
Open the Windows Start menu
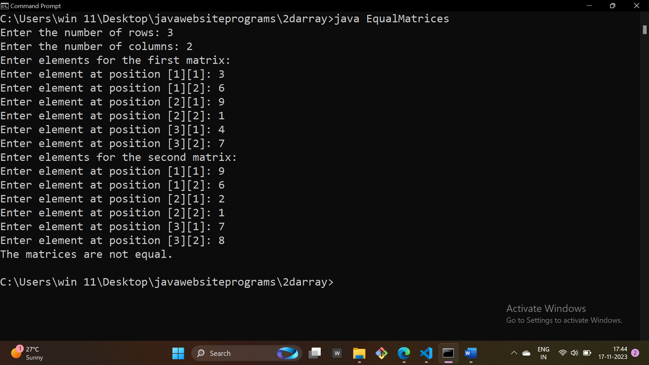tap(178, 354)
